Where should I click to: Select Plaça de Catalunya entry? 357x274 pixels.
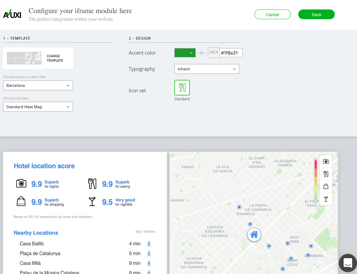coord(40,254)
